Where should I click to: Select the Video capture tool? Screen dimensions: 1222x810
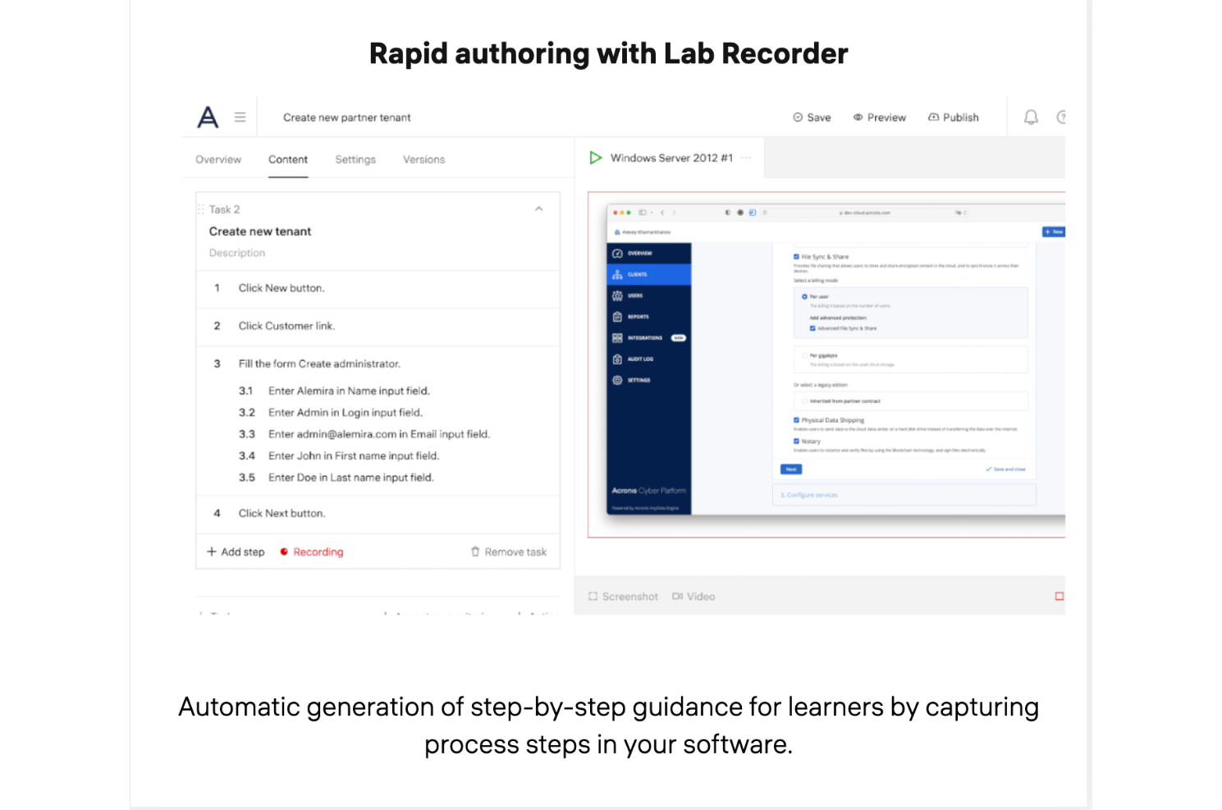pyautogui.click(x=693, y=597)
